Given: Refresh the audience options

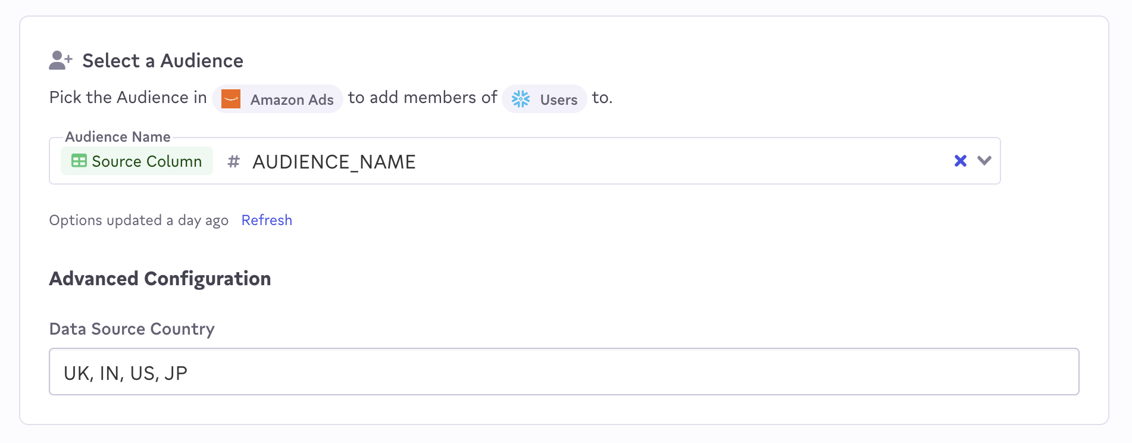Looking at the screenshot, I should (267, 220).
